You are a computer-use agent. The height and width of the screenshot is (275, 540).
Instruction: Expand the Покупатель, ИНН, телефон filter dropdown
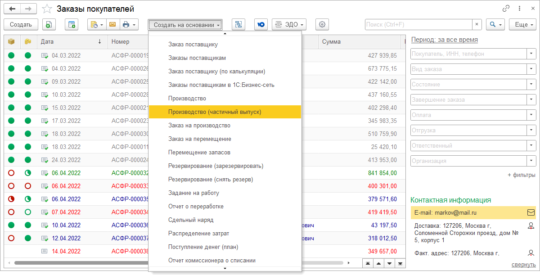pos(531,54)
